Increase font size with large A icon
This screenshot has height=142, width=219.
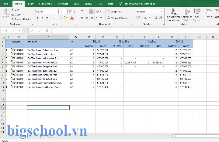70,12
